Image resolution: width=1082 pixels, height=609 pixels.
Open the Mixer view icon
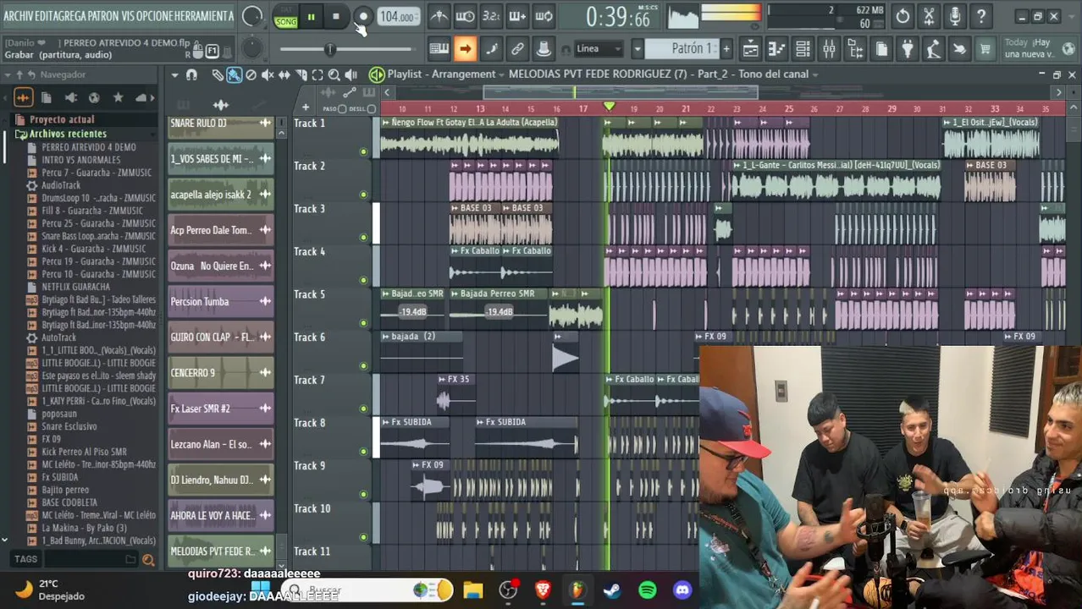point(829,49)
